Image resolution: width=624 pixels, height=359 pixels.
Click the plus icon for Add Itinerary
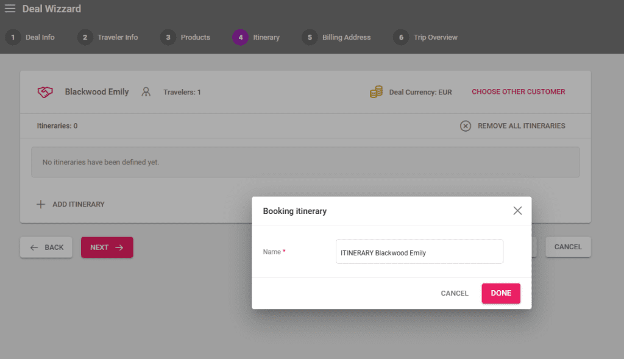pyautogui.click(x=41, y=204)
